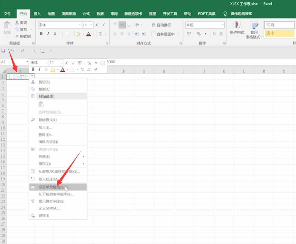Open the ribbon font size dropdown
The image size is (296, 244).
pyautogui.click(x=91, y=25)
